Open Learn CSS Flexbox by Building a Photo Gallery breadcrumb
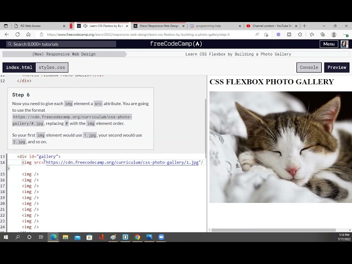The height and width of the screenshot is (264, 352). [x=238, y=54]
